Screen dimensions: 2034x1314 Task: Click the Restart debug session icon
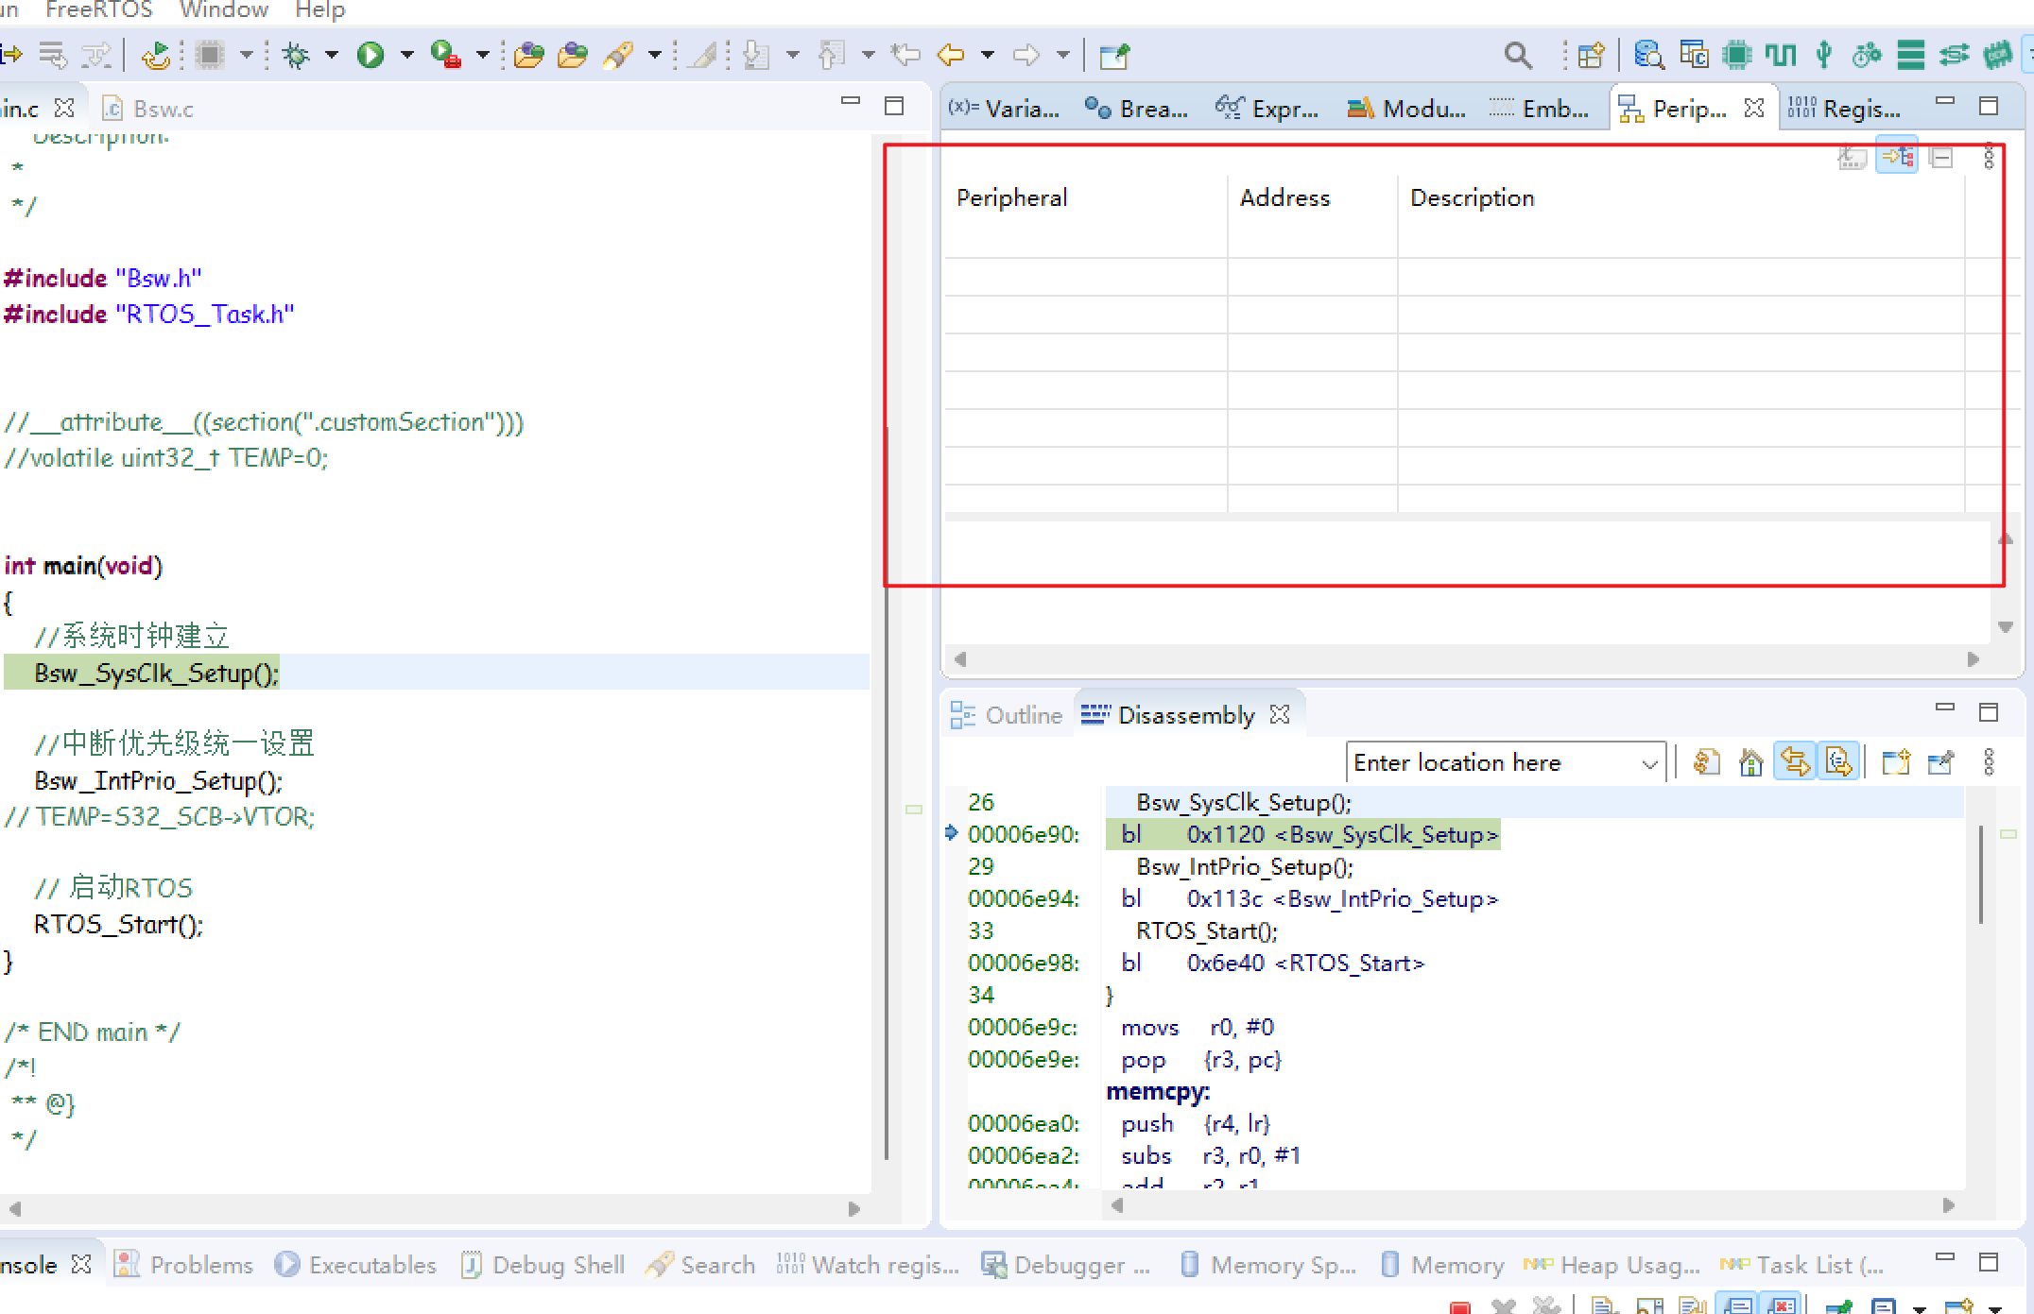(x=156, y=56)
